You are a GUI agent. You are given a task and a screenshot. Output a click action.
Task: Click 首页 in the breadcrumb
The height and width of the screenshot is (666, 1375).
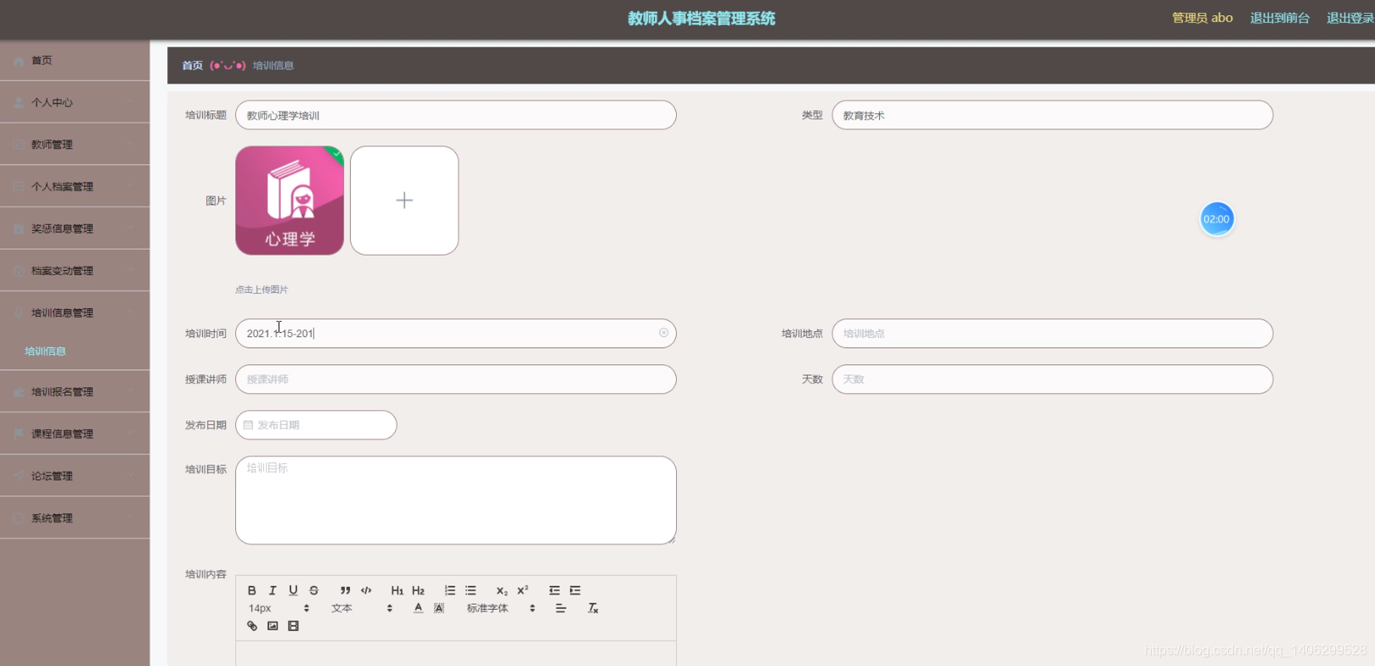(193, 65)
